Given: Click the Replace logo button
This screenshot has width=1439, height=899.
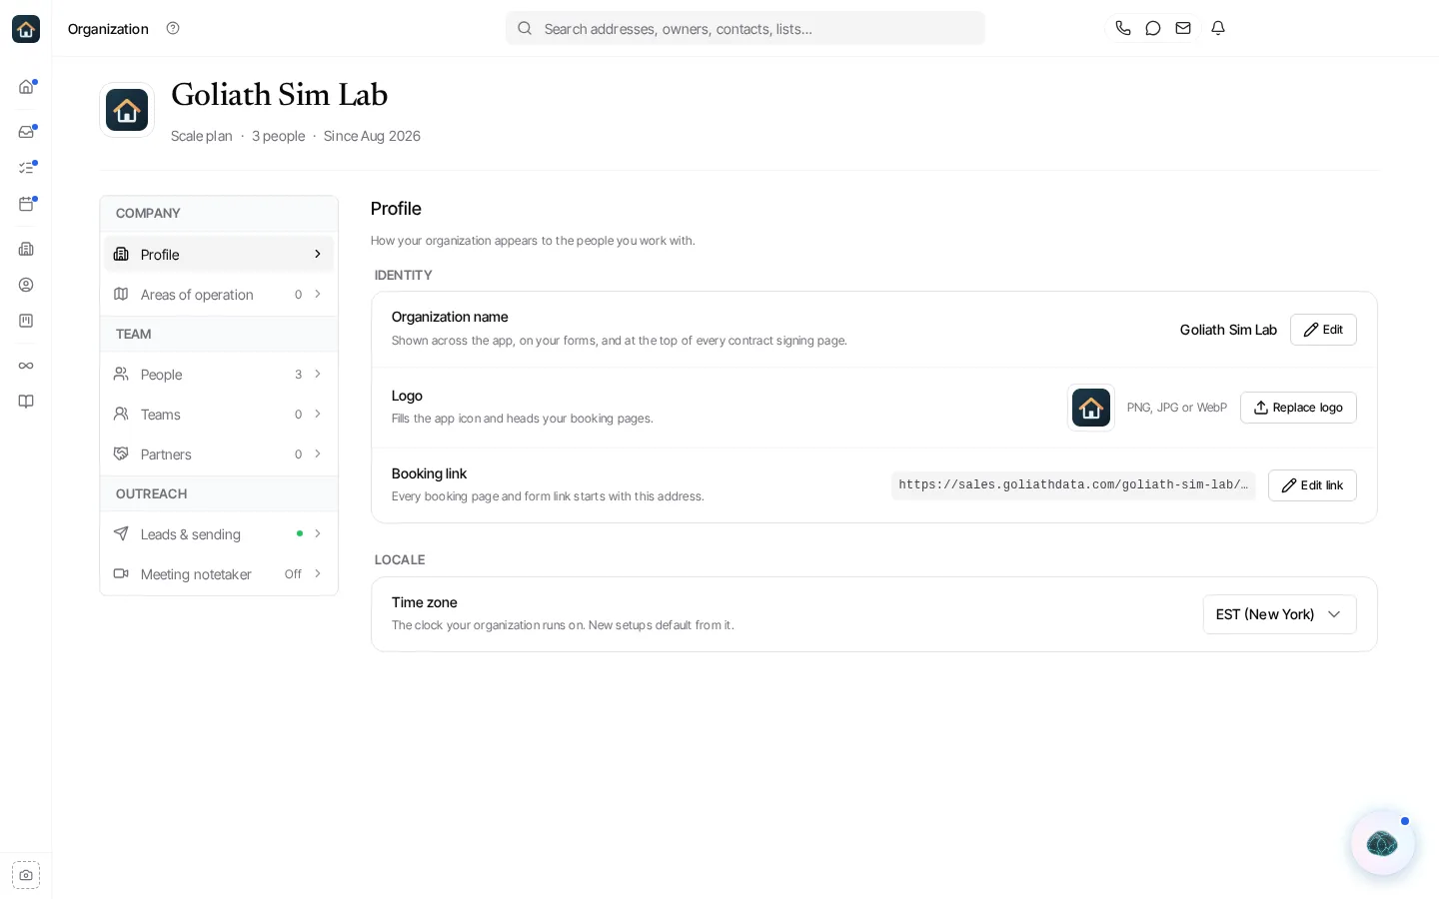Looking at the screenshot, I should [x=1298, y=408].
